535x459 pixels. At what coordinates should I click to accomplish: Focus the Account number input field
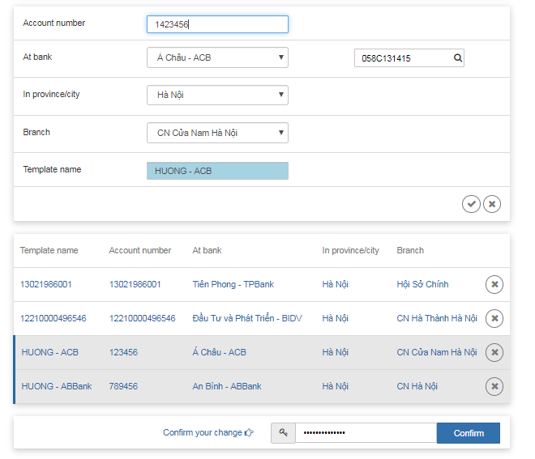pos(217,24)
